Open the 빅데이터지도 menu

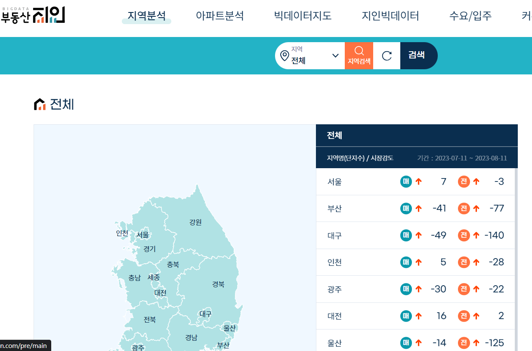tap(302, 15)
